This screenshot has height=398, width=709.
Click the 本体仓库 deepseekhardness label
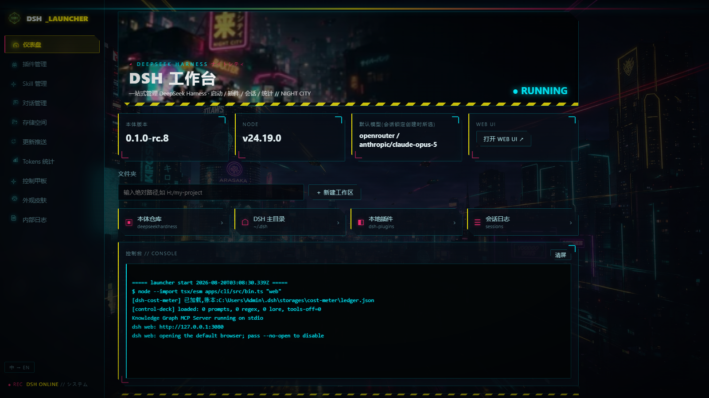click(x=157, y=226)
